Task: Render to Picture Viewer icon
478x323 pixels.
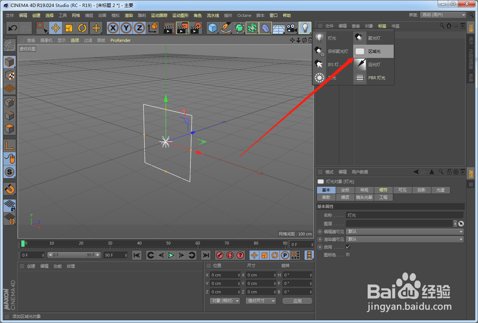Action: click(182, 28)
